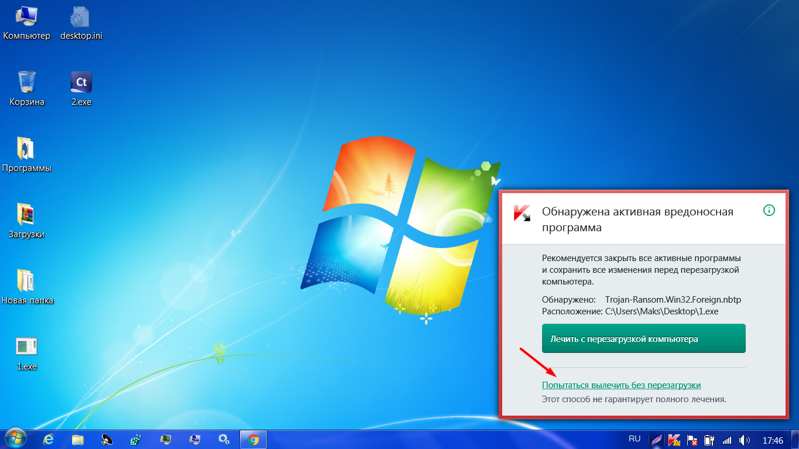This screenshot has height=449, width=799.
Task: Open the gears icon in the taskbar
Action: [x=224, y=439]
